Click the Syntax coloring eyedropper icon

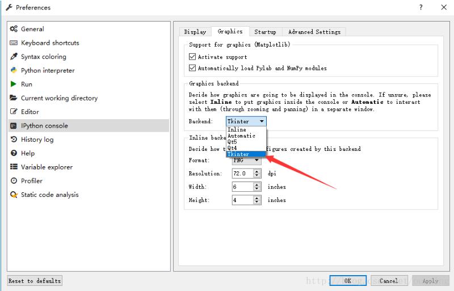coord(14,57)
